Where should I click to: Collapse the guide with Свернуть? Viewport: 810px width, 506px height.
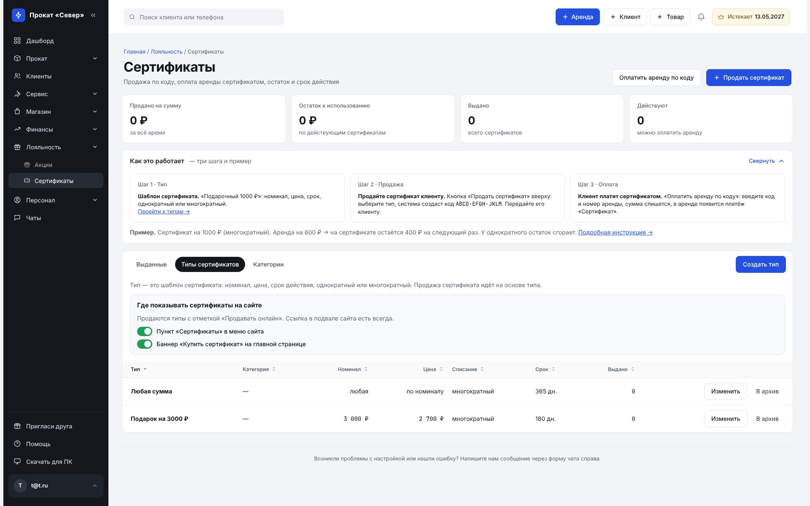[x=766, y=161]
